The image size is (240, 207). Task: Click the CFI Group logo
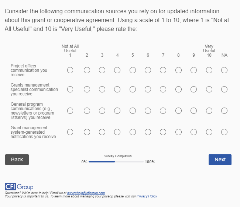(19, 187)
